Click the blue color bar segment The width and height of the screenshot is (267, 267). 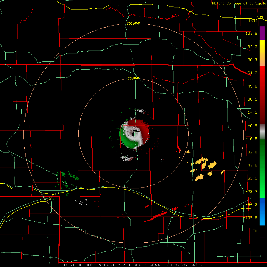tap(262, 212)
